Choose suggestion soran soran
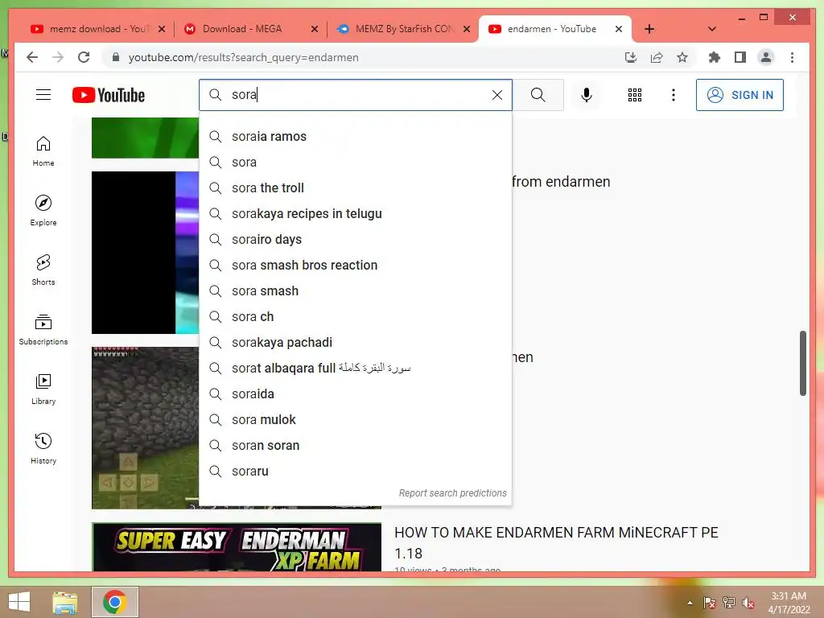This screenshot has width=824, height=618. pos(355,445)
